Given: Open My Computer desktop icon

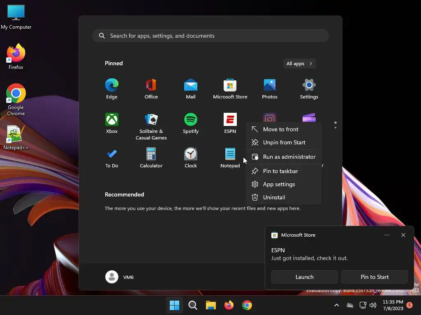Looking at the screenshot, I should (16, 17).
